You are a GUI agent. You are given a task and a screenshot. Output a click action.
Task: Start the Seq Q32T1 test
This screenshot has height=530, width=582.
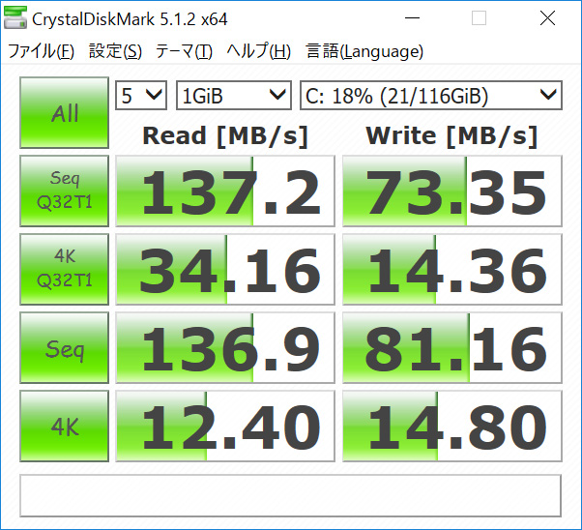coord(64,191)
